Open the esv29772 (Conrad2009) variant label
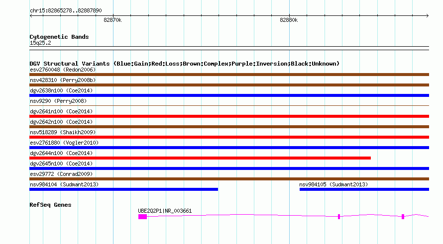 tap(61, 174)
